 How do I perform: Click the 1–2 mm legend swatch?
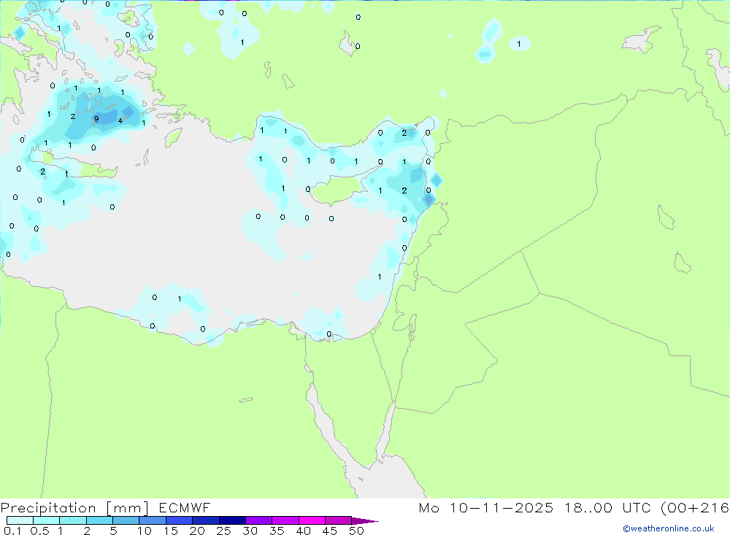coord(73,520)
